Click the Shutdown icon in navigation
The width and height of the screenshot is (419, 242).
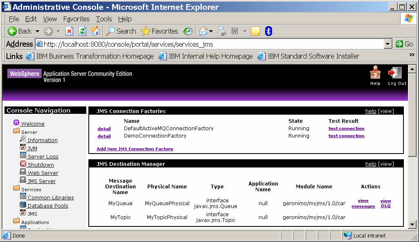(23, 164)
